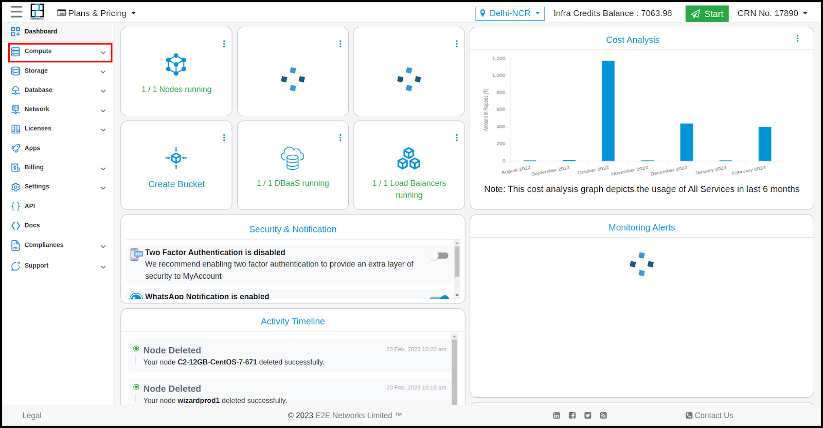Click the October 2022 cost bar
The image size is (823, 428).
tap(608, 111)
